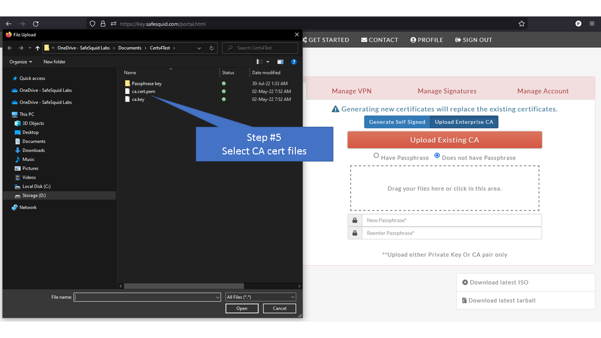
Task: Open the file type filter dropdown
Action: click(x=261, y=297)
